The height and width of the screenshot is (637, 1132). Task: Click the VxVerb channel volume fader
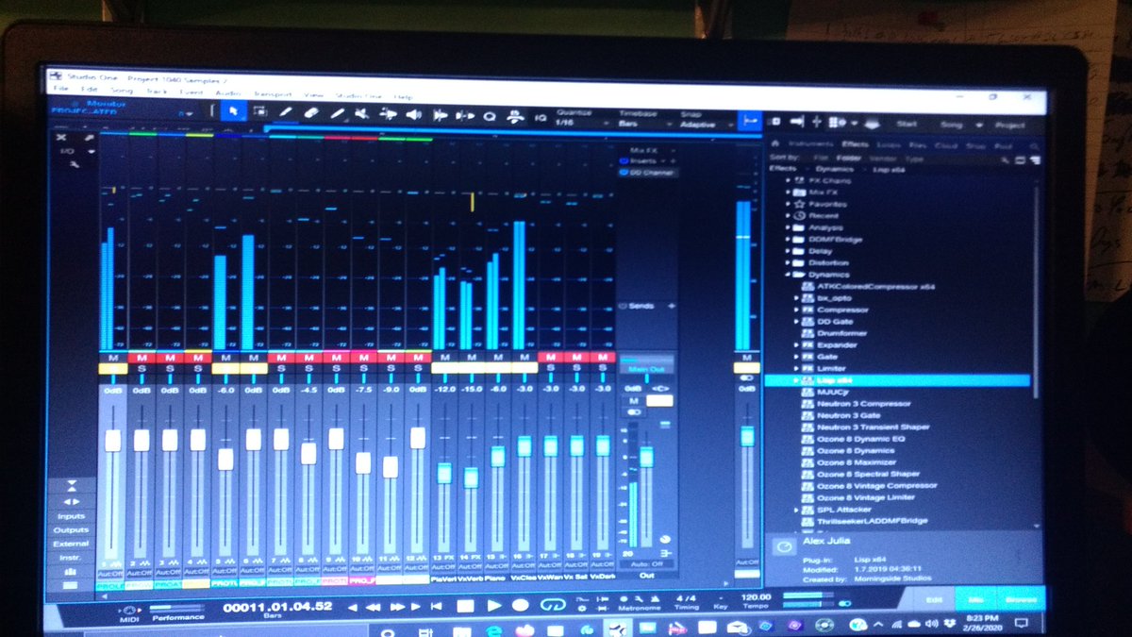(471, 477)
